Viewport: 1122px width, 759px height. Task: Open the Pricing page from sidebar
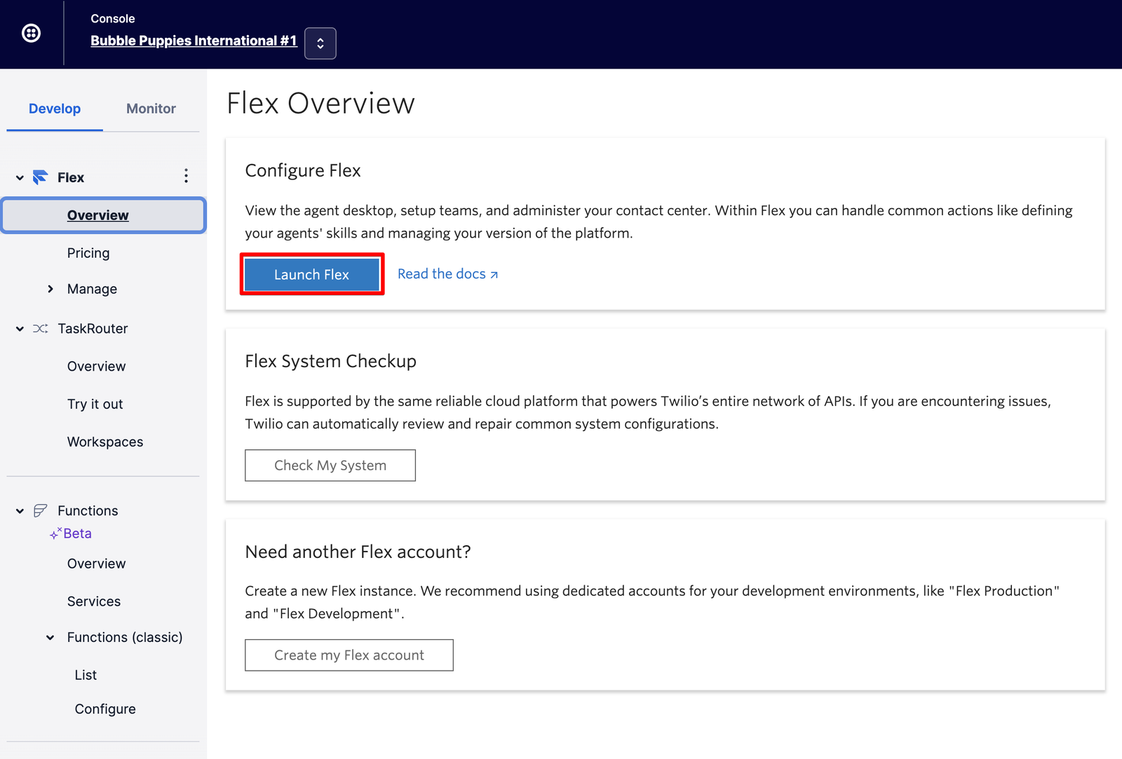point(88,252)
